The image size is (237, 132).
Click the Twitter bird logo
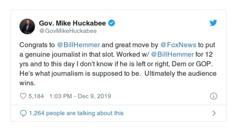coord(213,23)
